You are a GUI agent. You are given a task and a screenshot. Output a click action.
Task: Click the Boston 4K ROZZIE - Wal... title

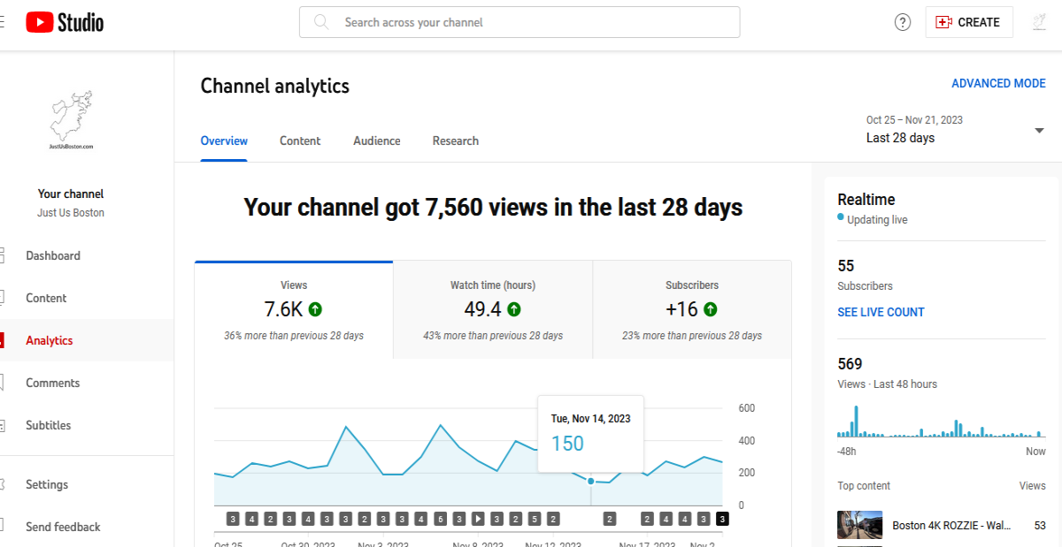click(x=951, y=526)
